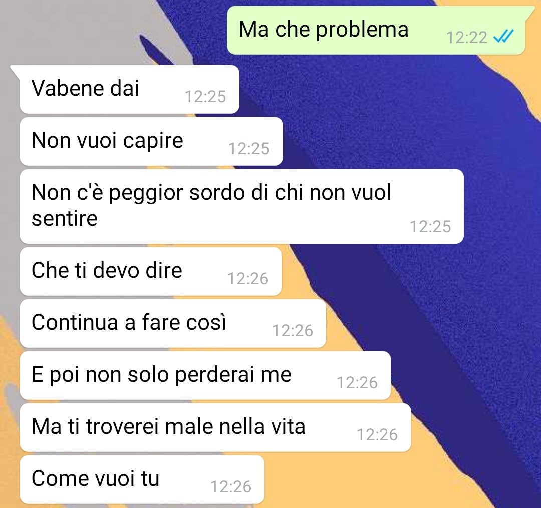The width and height of the screenshot is (541, 508).
Task: Tap the 12:25 timestamp beside "Vabene dai"
Action: click(206, 97)
